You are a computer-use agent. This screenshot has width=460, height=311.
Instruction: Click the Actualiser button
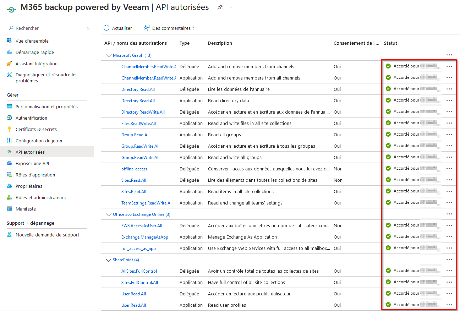coord(117,28)
